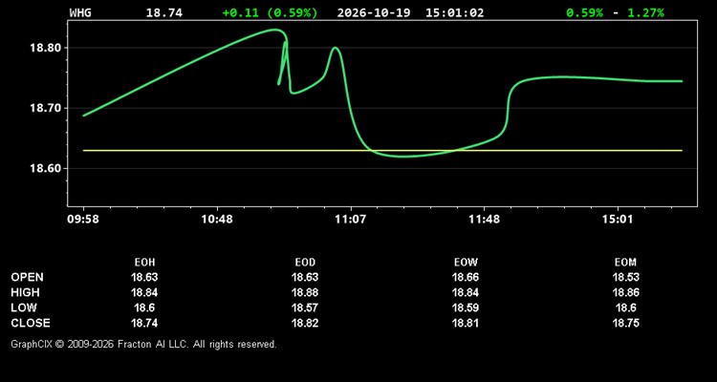Select the EOM open value 18.53

625,277
